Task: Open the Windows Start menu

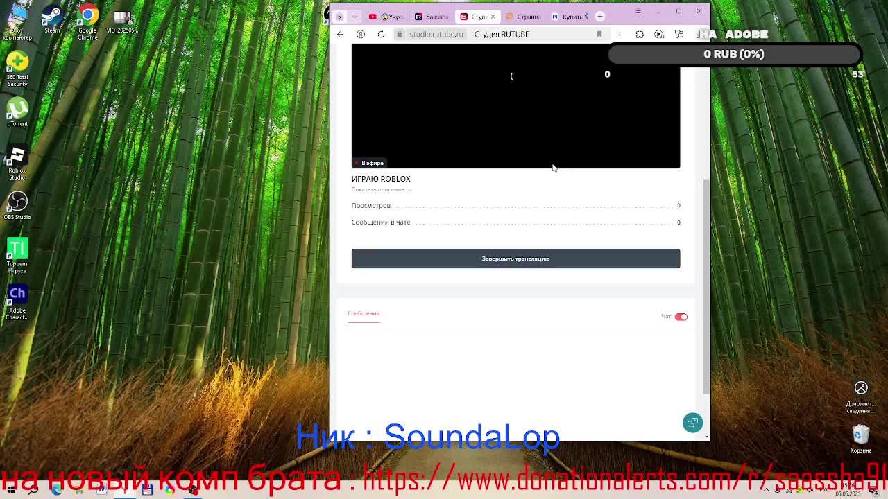Action: tap(11, 491)
